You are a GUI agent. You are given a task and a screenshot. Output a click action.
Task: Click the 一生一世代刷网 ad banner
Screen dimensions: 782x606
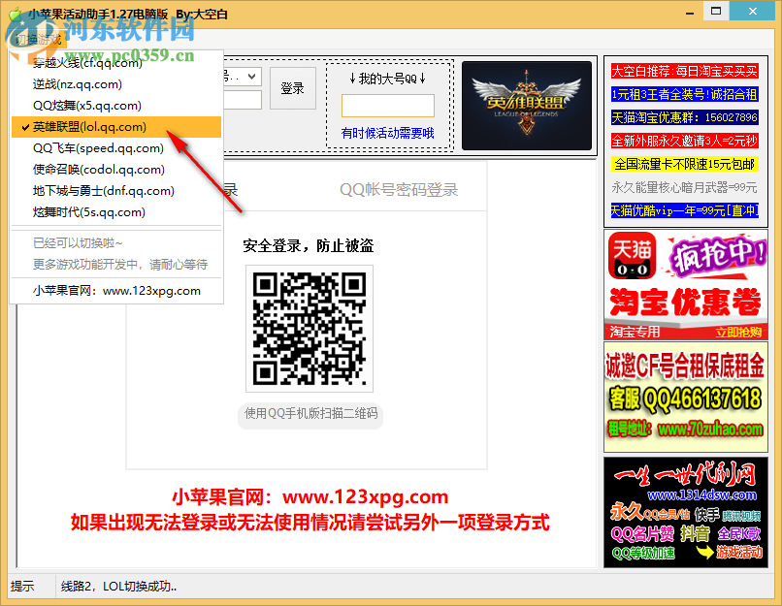686,512
